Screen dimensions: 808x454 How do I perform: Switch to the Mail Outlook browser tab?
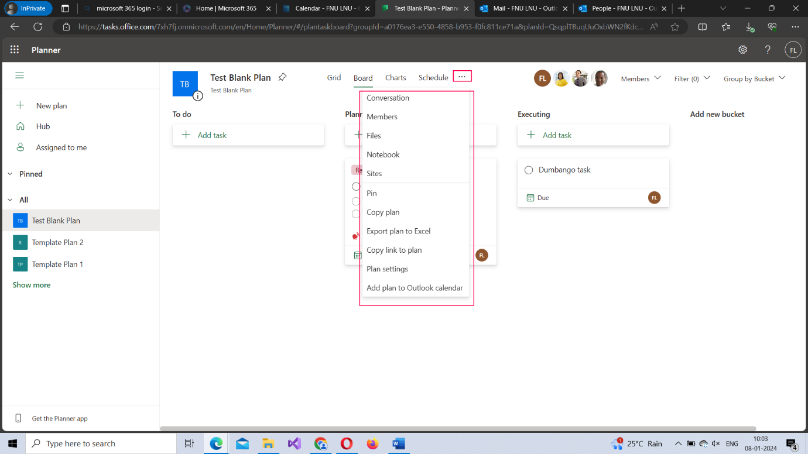pyautogui.click(x=523, y=8)
